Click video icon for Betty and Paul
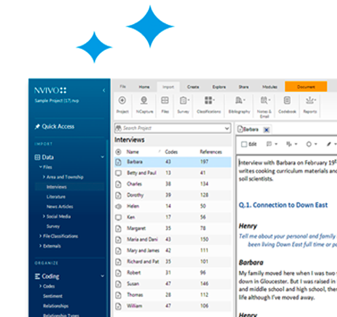Viewport: 337px width, 317px height. click(x=119, y=173)
